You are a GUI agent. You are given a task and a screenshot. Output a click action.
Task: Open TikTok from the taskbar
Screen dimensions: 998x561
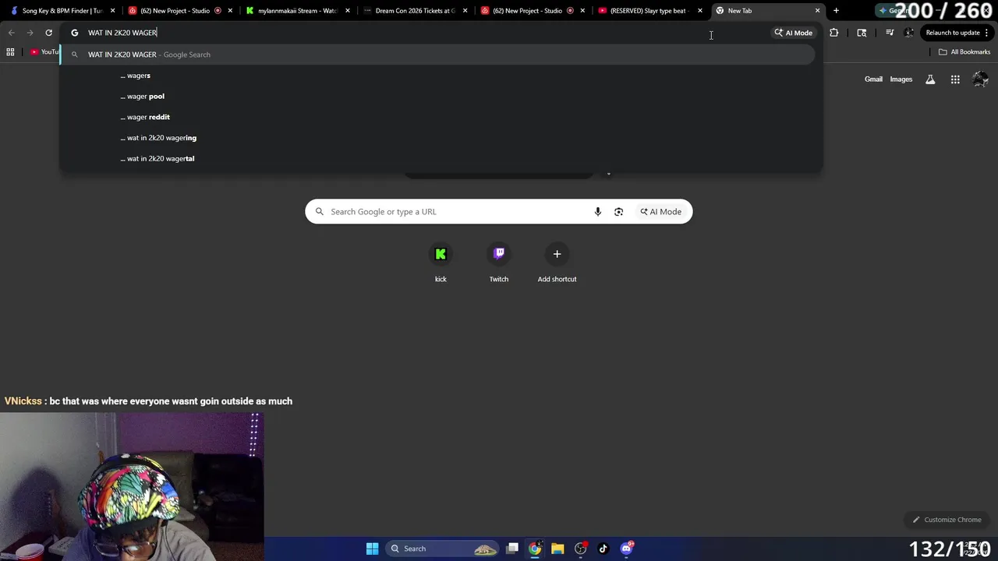(603, 549)
